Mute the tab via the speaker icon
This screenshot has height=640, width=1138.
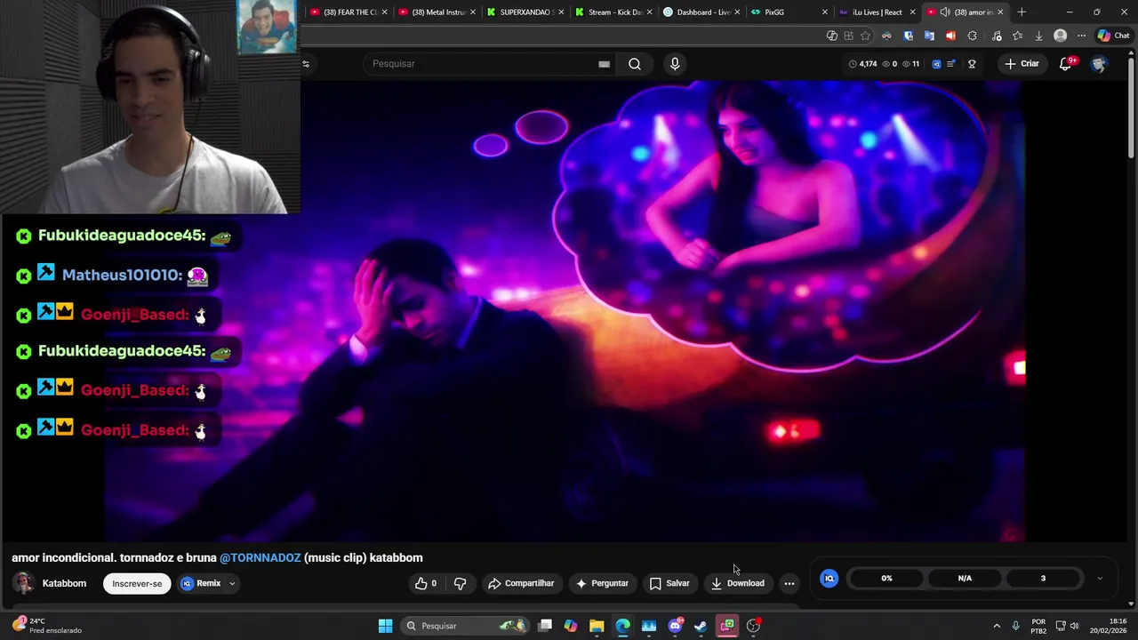[945, 12]
